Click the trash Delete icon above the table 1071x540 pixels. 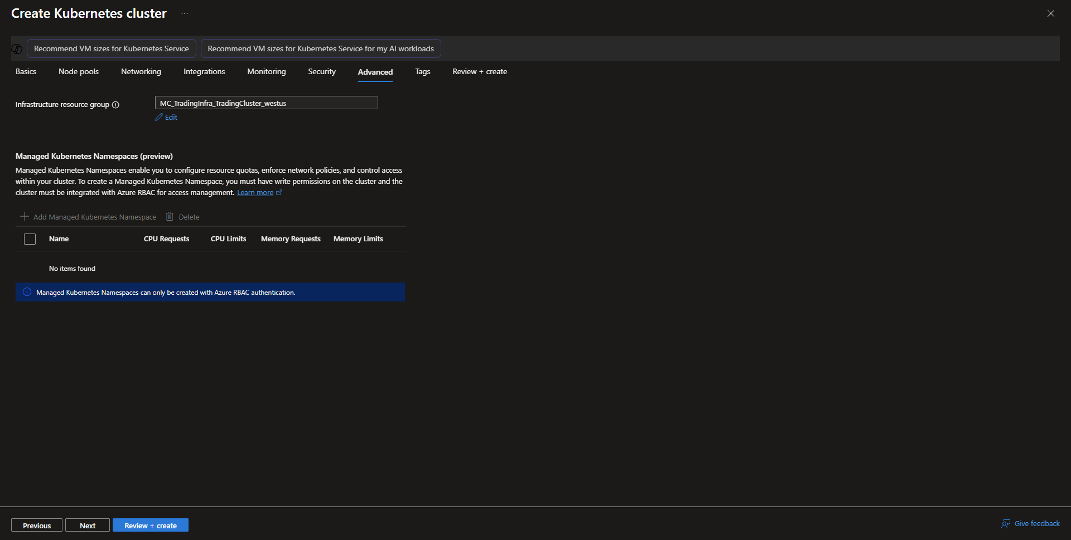coord(170,216)
